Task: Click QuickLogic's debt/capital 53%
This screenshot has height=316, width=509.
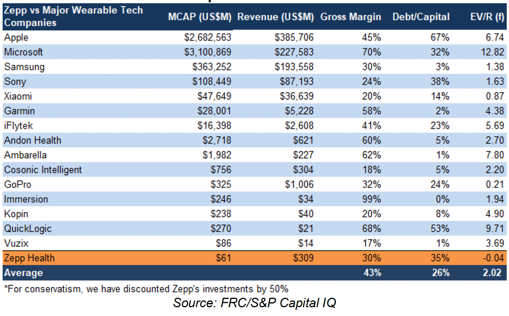Action: point(440,229)
